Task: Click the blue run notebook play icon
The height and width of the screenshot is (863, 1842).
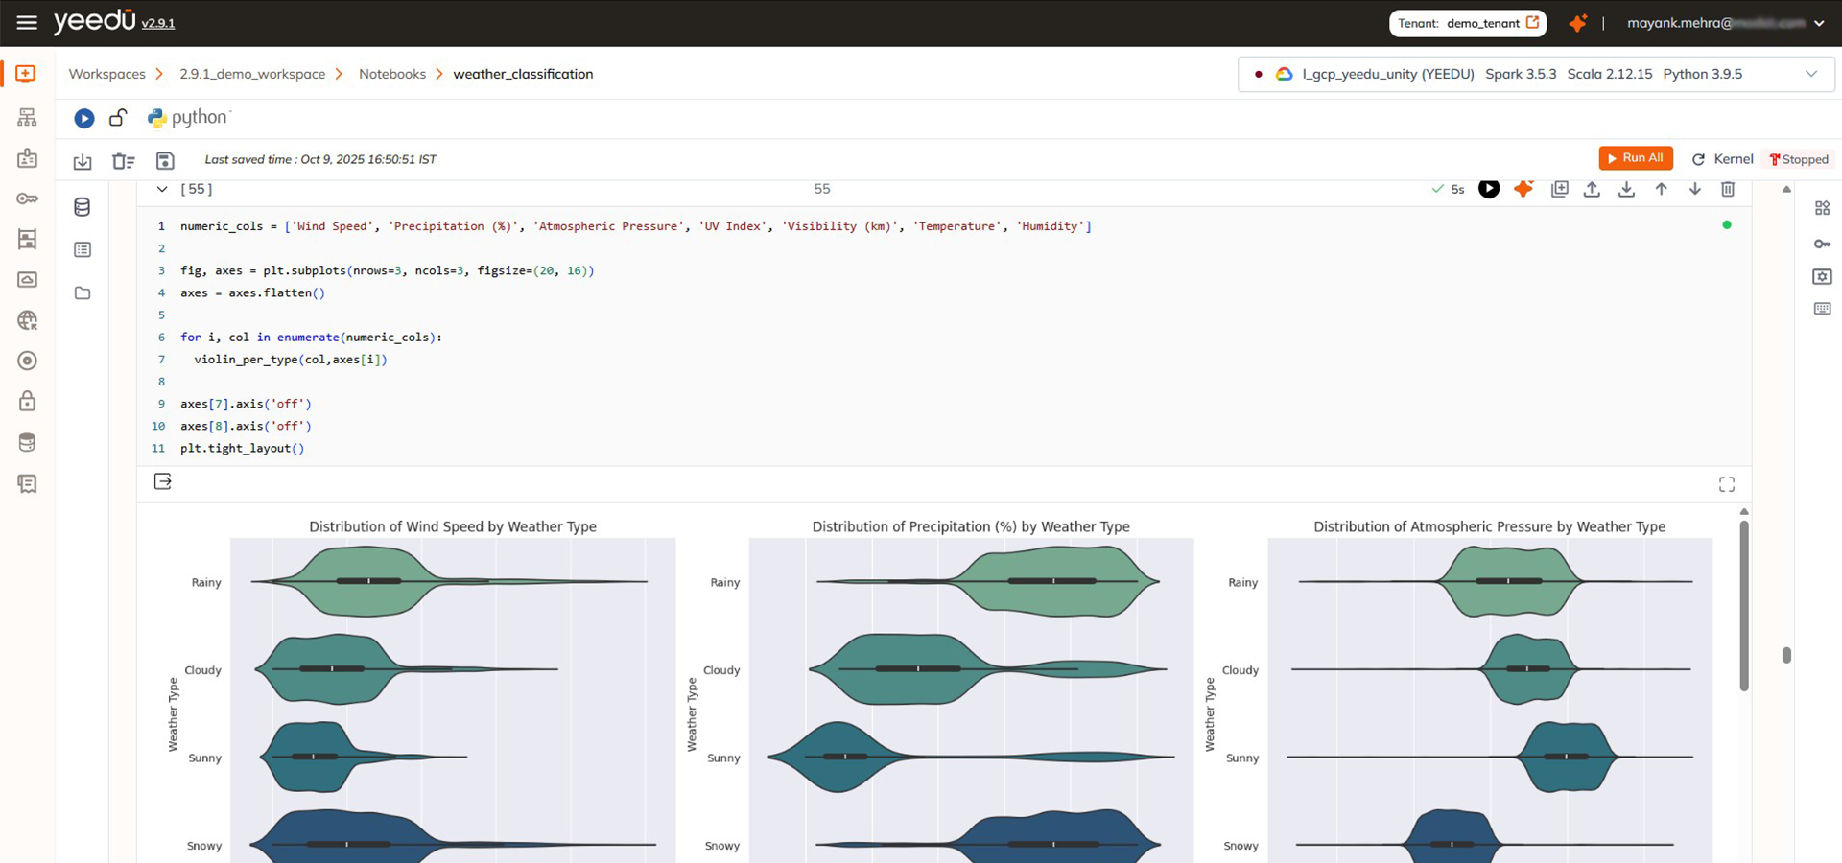Action: coord(84,118)
